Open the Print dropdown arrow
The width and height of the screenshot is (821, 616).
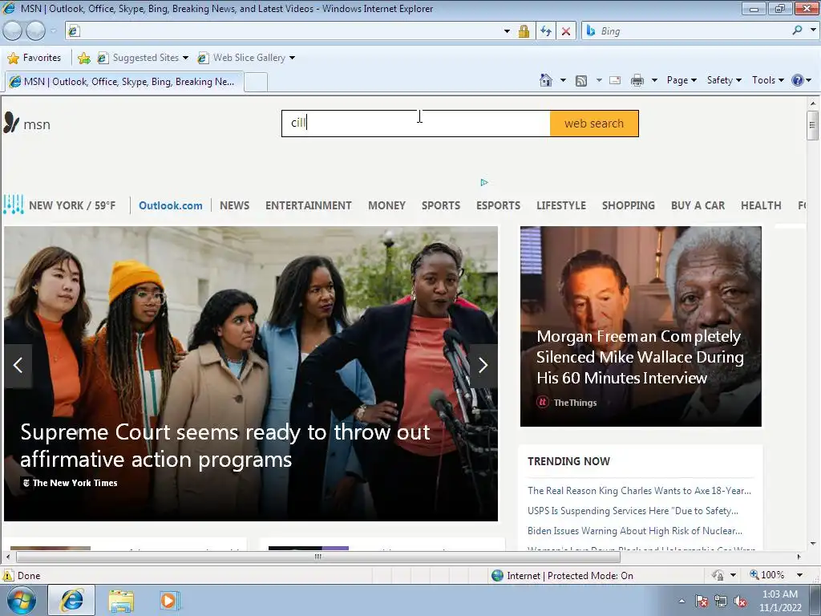click(x=654, y=80)
